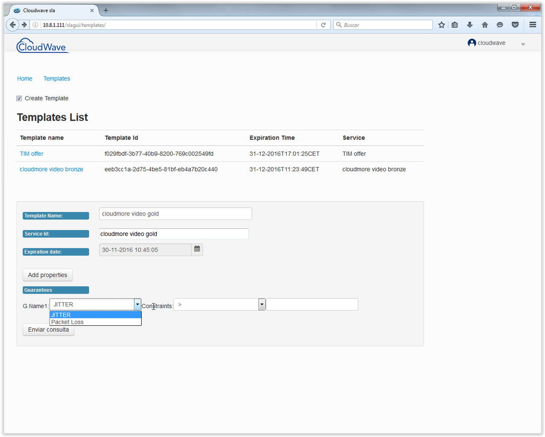Go back using browser back arrow
The width and height of the screenshot is (545, 437).
pos(13,25)
